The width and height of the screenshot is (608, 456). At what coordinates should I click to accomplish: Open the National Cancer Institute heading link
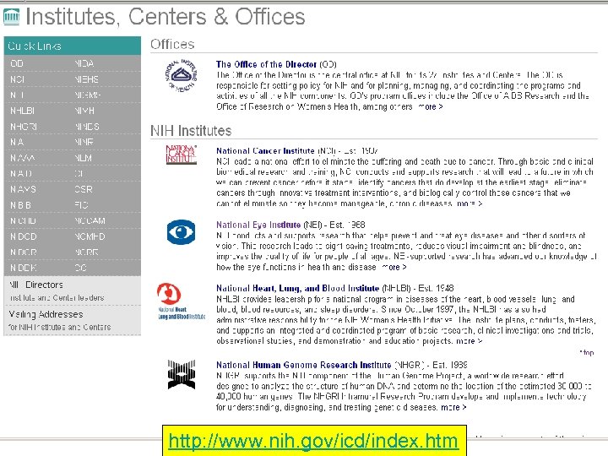pyautogui.click(x=265, y=151)
